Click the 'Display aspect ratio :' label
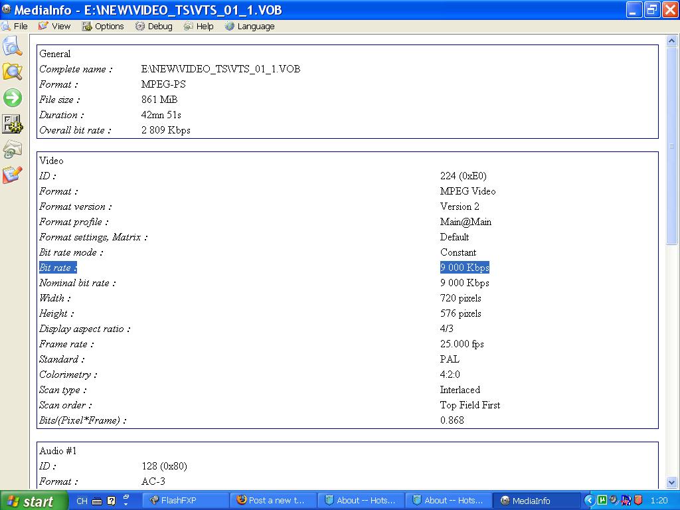The width and height of the screenshot is (680, 510). tap(84, 329)
